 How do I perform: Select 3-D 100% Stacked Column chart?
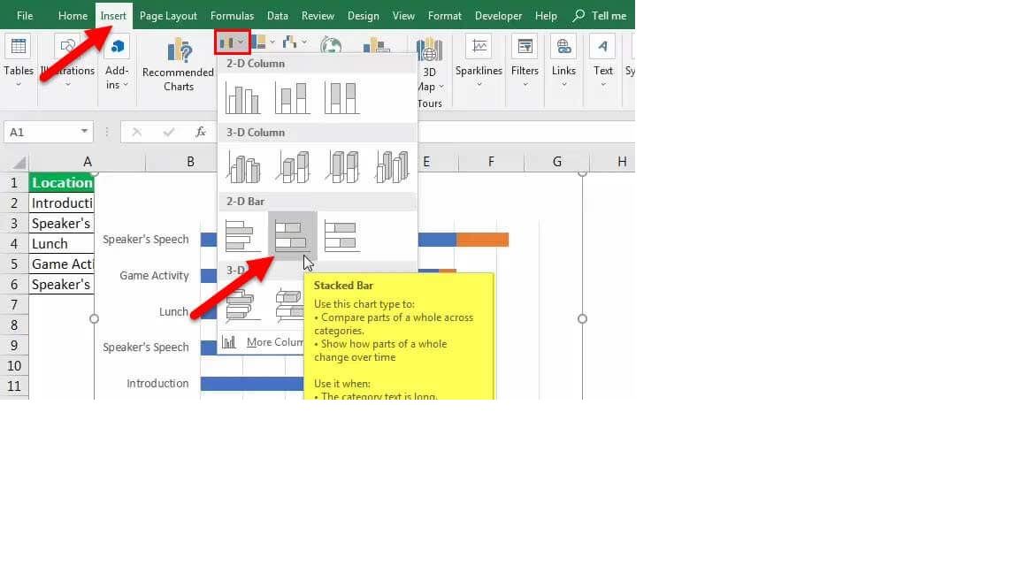click(341, 167)
